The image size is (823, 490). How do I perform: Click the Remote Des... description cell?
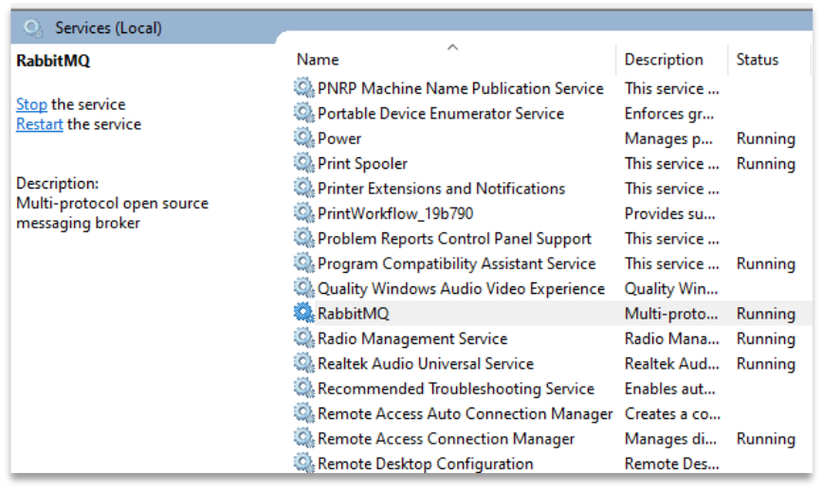(672, 463)
